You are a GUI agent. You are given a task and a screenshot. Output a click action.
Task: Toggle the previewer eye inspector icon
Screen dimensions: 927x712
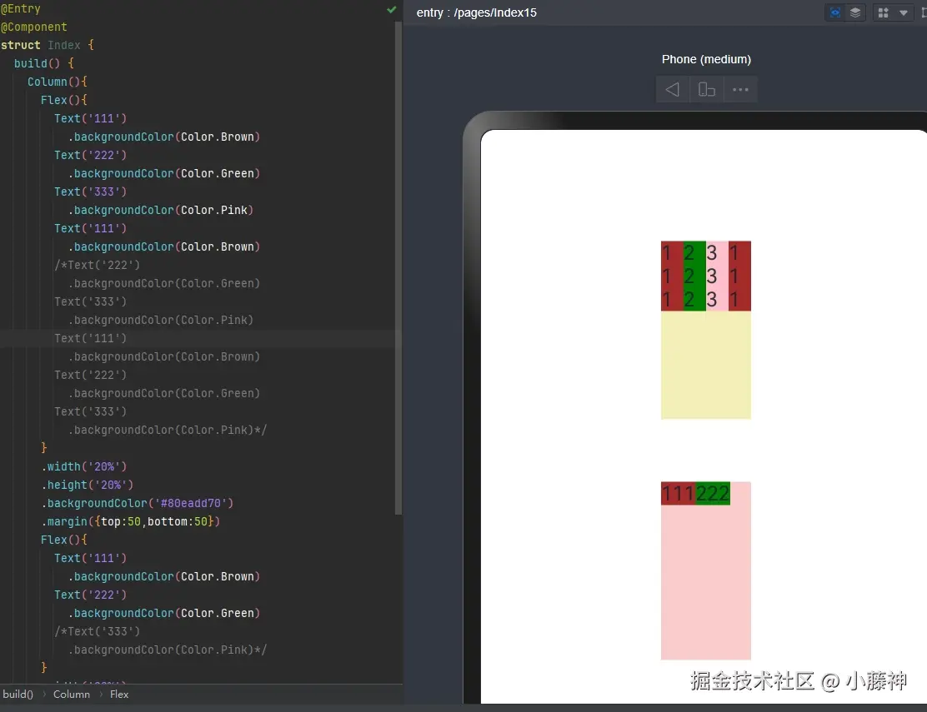click(x=834, y=12)
